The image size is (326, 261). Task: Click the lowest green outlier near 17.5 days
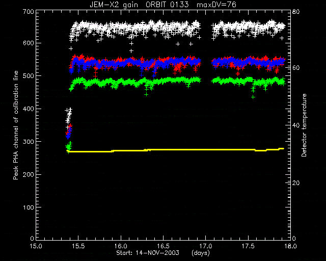(253, 97)
